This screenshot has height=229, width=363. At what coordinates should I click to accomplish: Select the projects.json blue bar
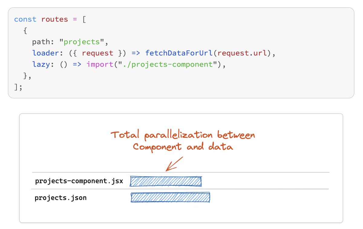(170, 197)
